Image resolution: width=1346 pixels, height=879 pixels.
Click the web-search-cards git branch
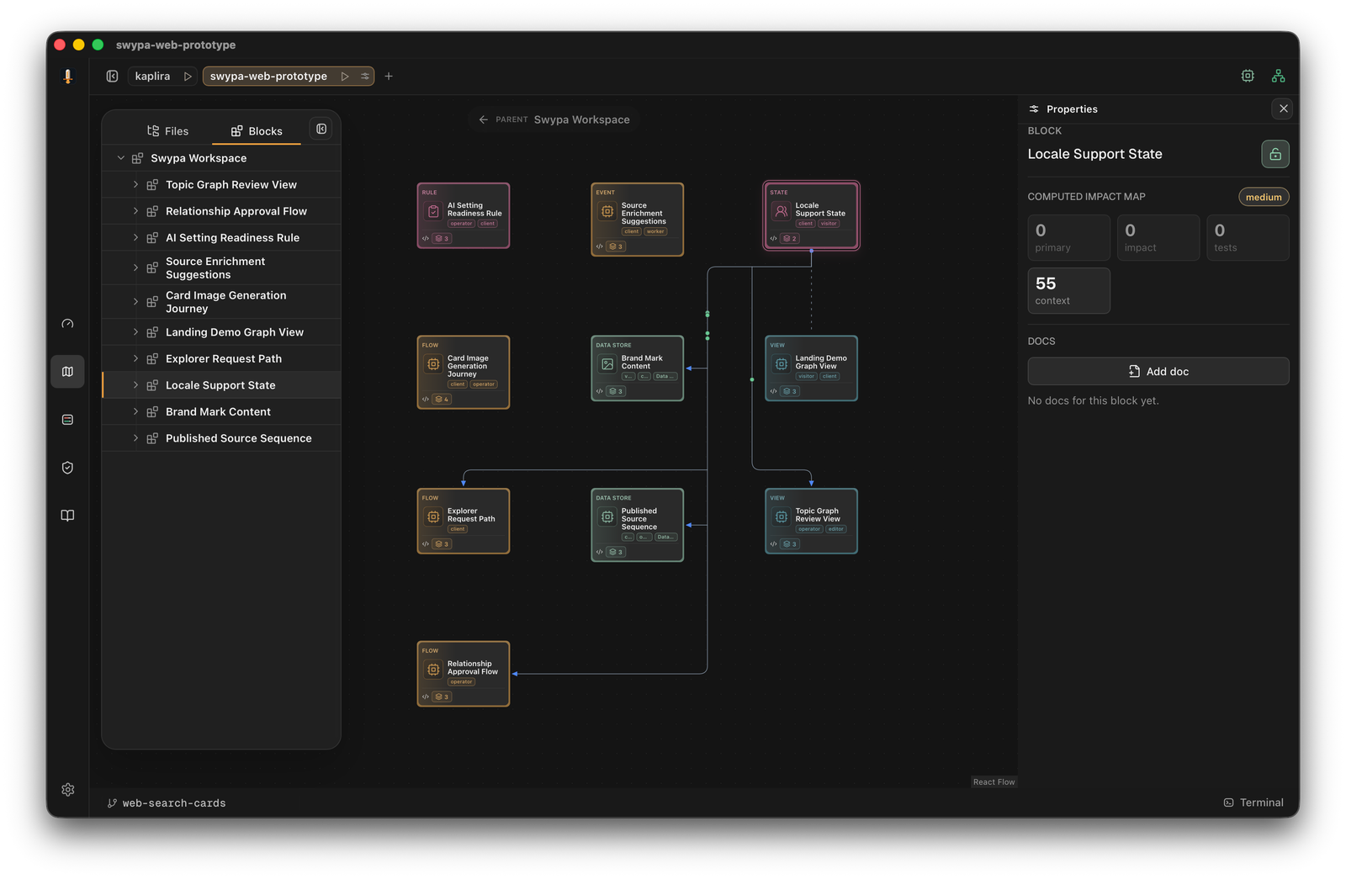(x=167, y=803)
